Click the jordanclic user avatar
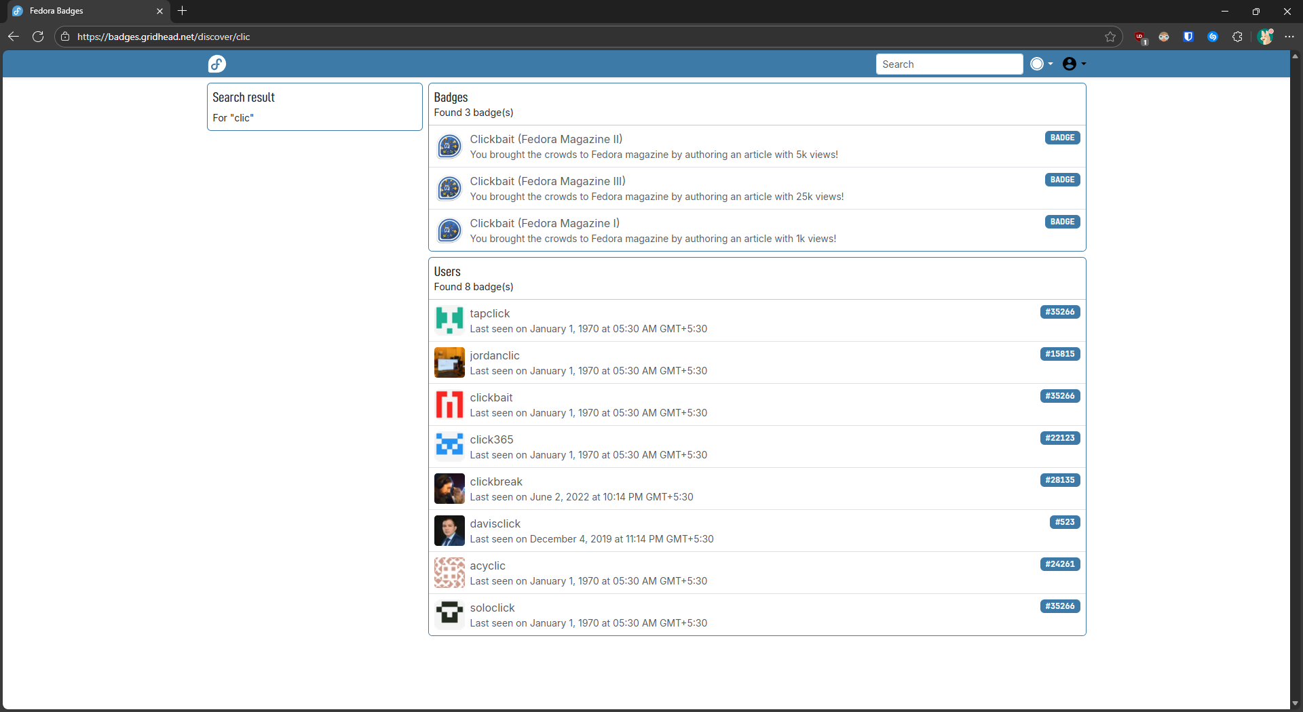The width and height of the screenshot is (1303, 712). pyautogui.click(x=449, y=363)
